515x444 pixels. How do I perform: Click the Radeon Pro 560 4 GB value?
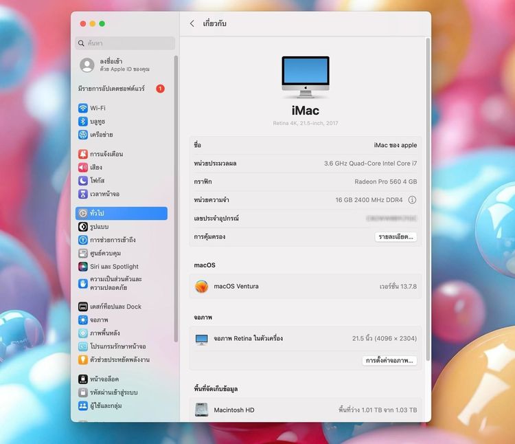click(386, 181)
